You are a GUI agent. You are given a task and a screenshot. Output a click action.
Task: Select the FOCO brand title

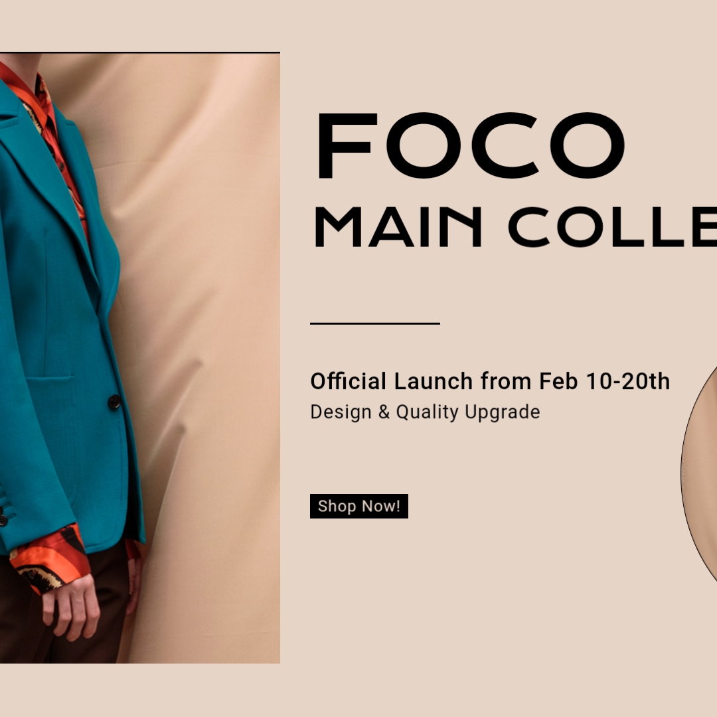(471, 145)
